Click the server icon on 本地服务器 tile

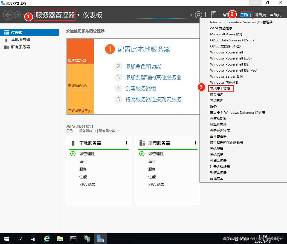[73, 143]
